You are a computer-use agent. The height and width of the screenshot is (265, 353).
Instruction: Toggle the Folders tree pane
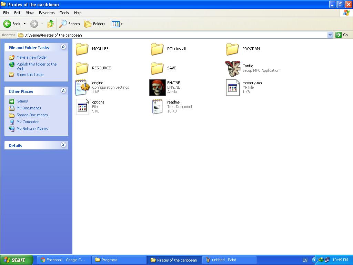click(x=94, y=24)
